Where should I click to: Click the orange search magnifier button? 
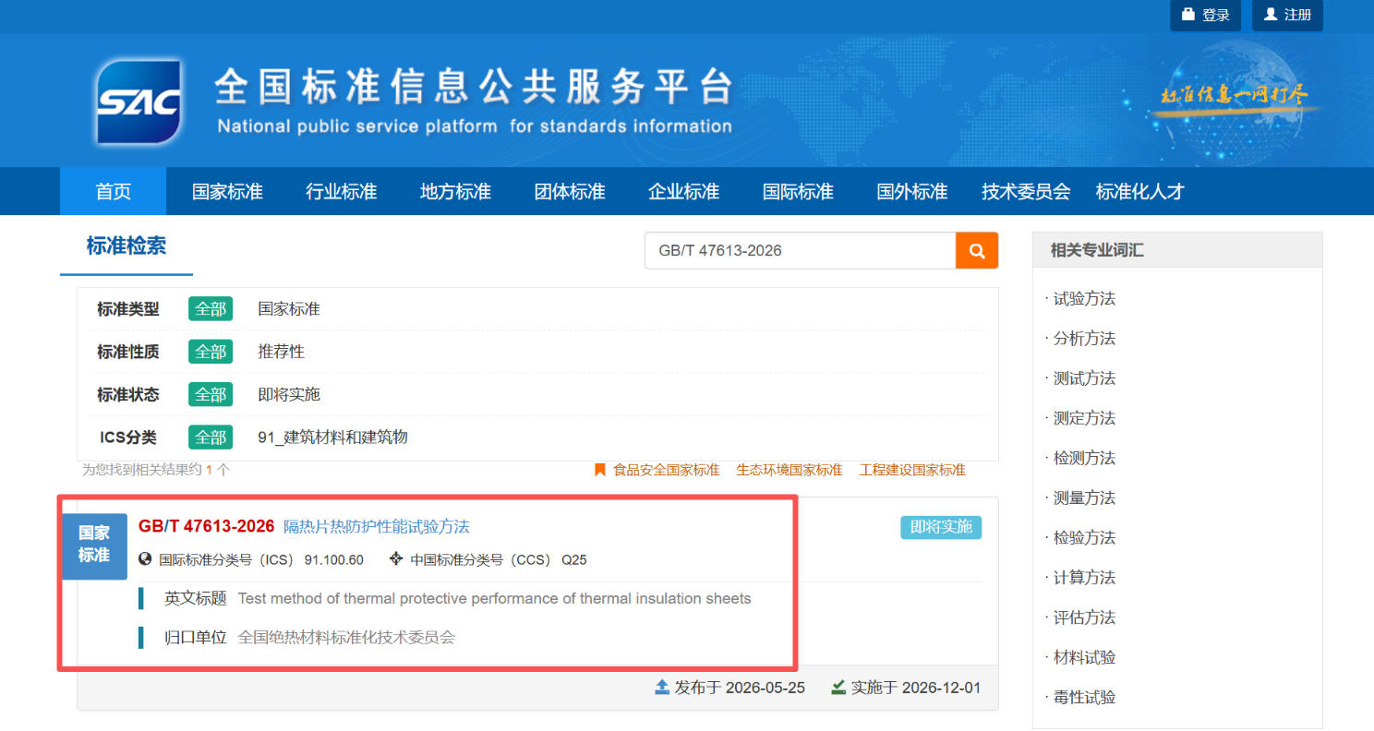977,250
